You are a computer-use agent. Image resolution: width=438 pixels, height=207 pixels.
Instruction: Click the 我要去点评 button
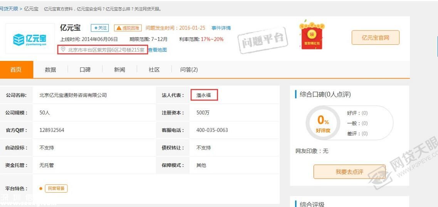[x=349, y=172]
